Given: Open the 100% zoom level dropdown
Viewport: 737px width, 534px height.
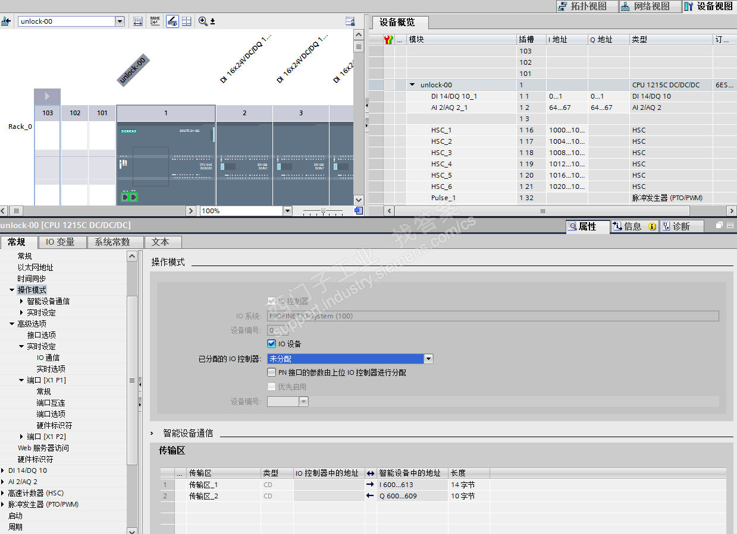Looking at the screenshot, I should pyautogui.click(x=288, y=211).
